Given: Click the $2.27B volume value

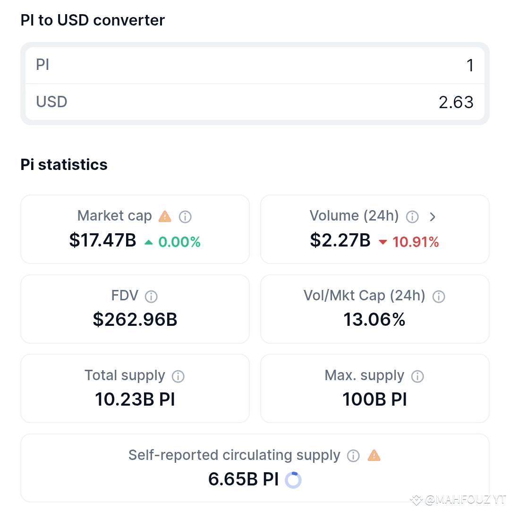Looking at the screenshot, I should [340, 240].
